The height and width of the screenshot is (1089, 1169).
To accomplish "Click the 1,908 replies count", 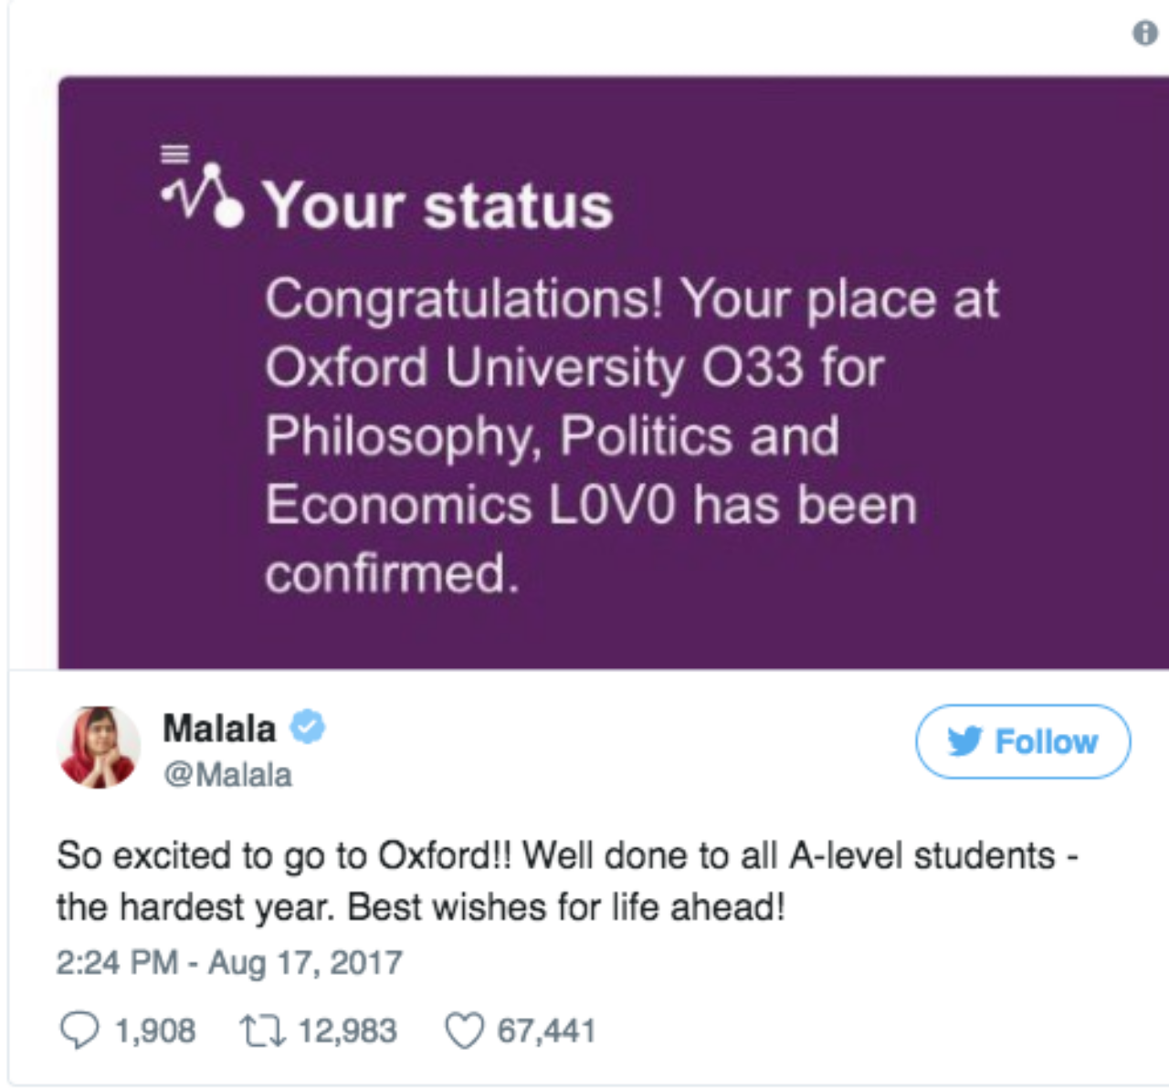I will 154,1031.
